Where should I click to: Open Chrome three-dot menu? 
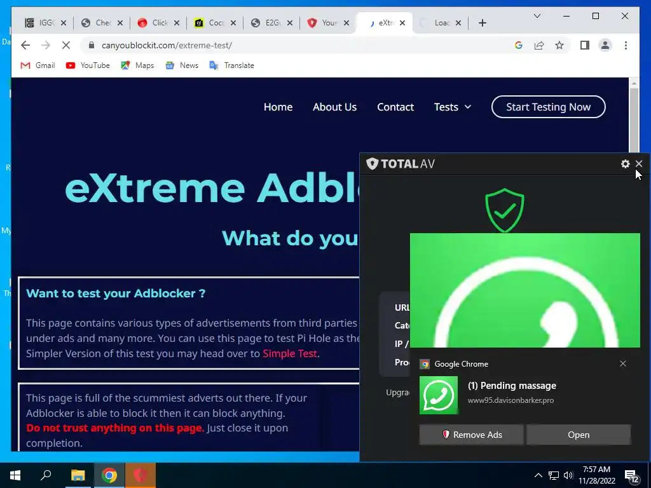tap(626, 45)
